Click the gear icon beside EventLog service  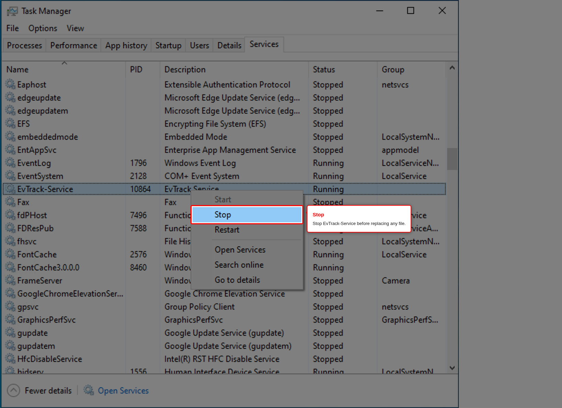(x=11, y=163)
